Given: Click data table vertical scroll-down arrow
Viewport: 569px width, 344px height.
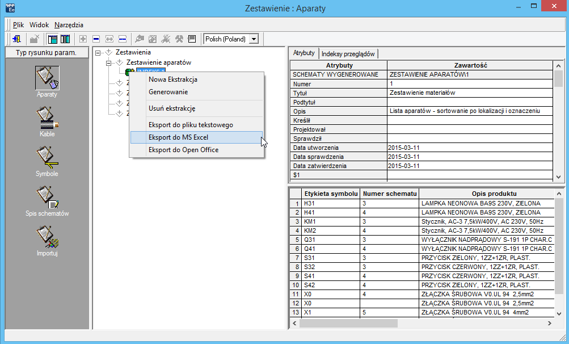Looking at the screenshot, I should 558,314.
